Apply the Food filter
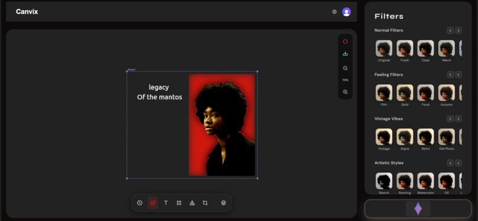478x221 pixels. pos(426,93)
